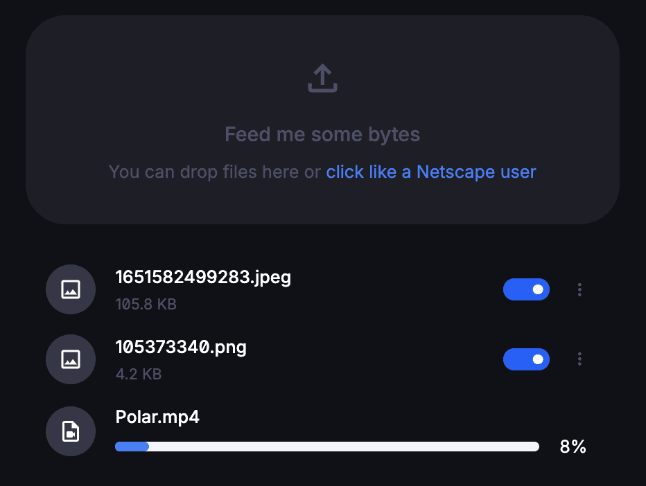Click the image icon beside 1651582499283.jpeg
The width and height of the screenshot is (646, 486).
71,289
